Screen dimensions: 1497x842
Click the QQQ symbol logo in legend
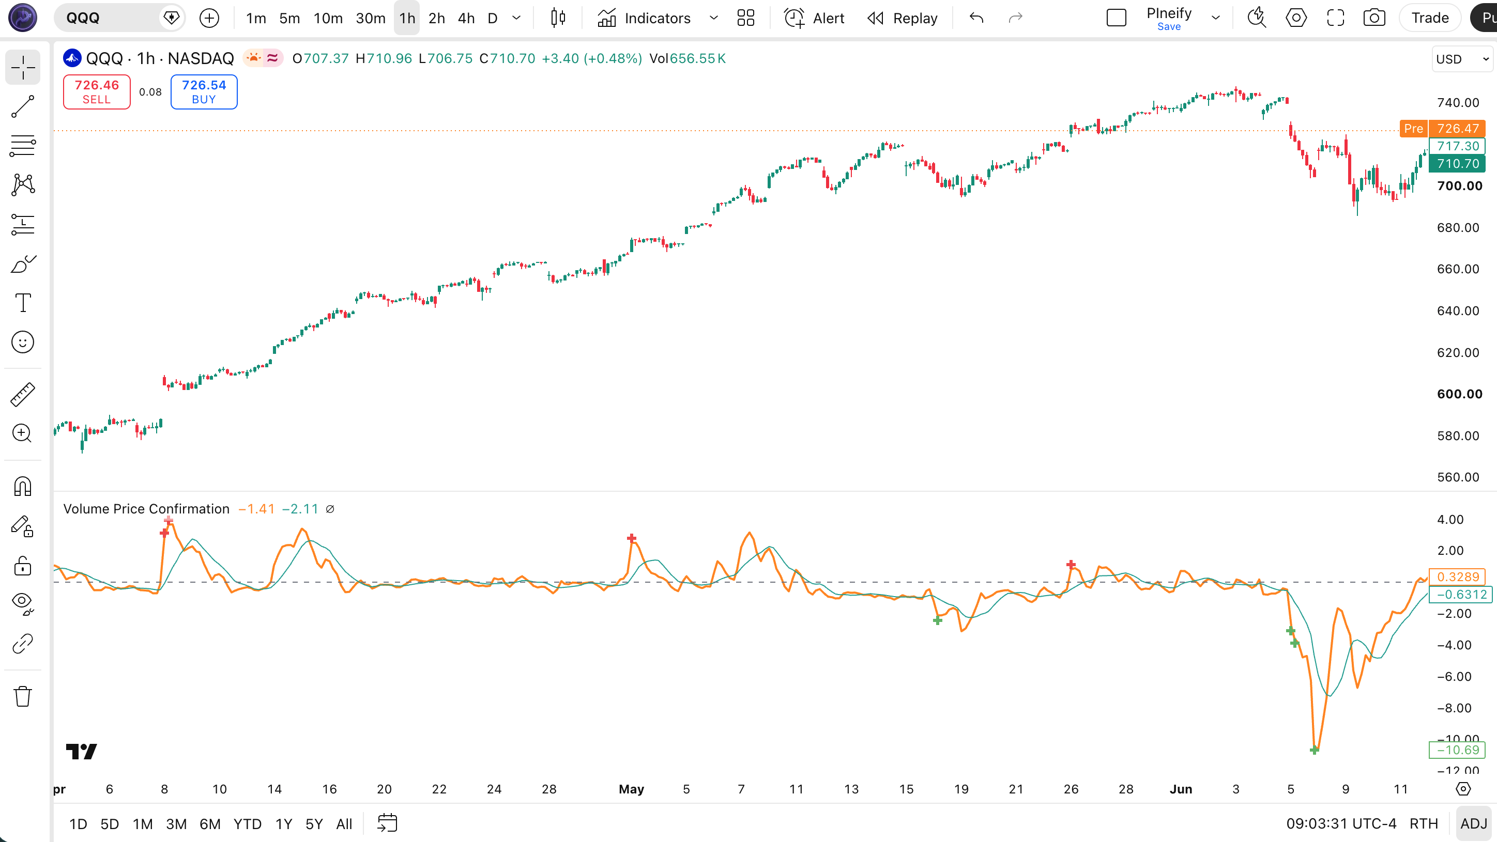click(x=72, y=58)
